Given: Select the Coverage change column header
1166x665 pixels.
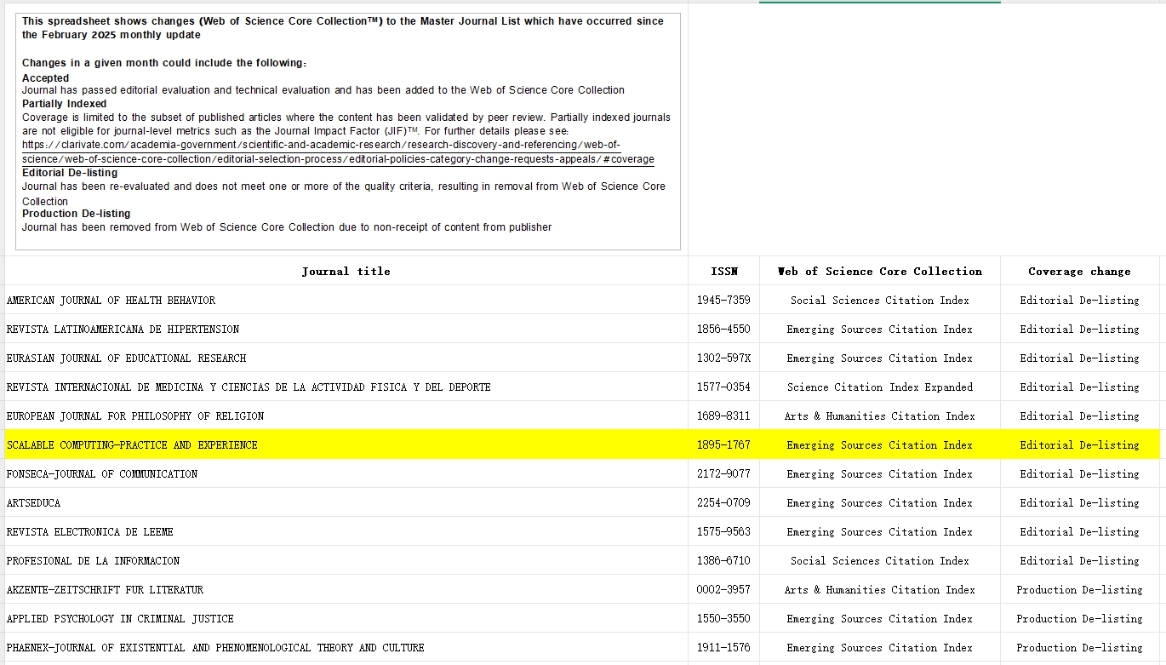Looking at the screenshot, I should coord(1080,271).
